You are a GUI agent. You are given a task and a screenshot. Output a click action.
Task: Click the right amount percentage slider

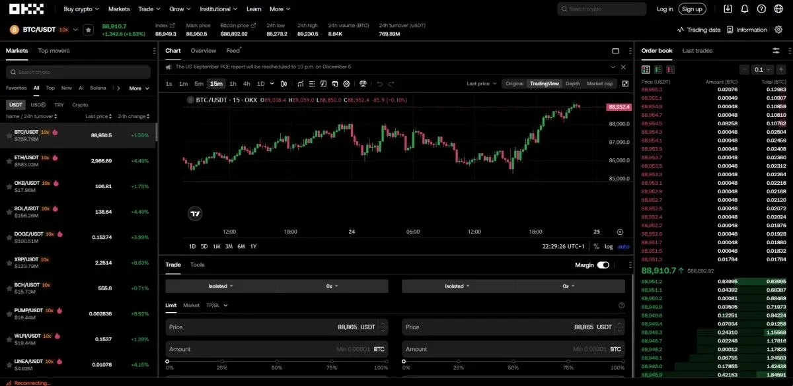[514, 361]
